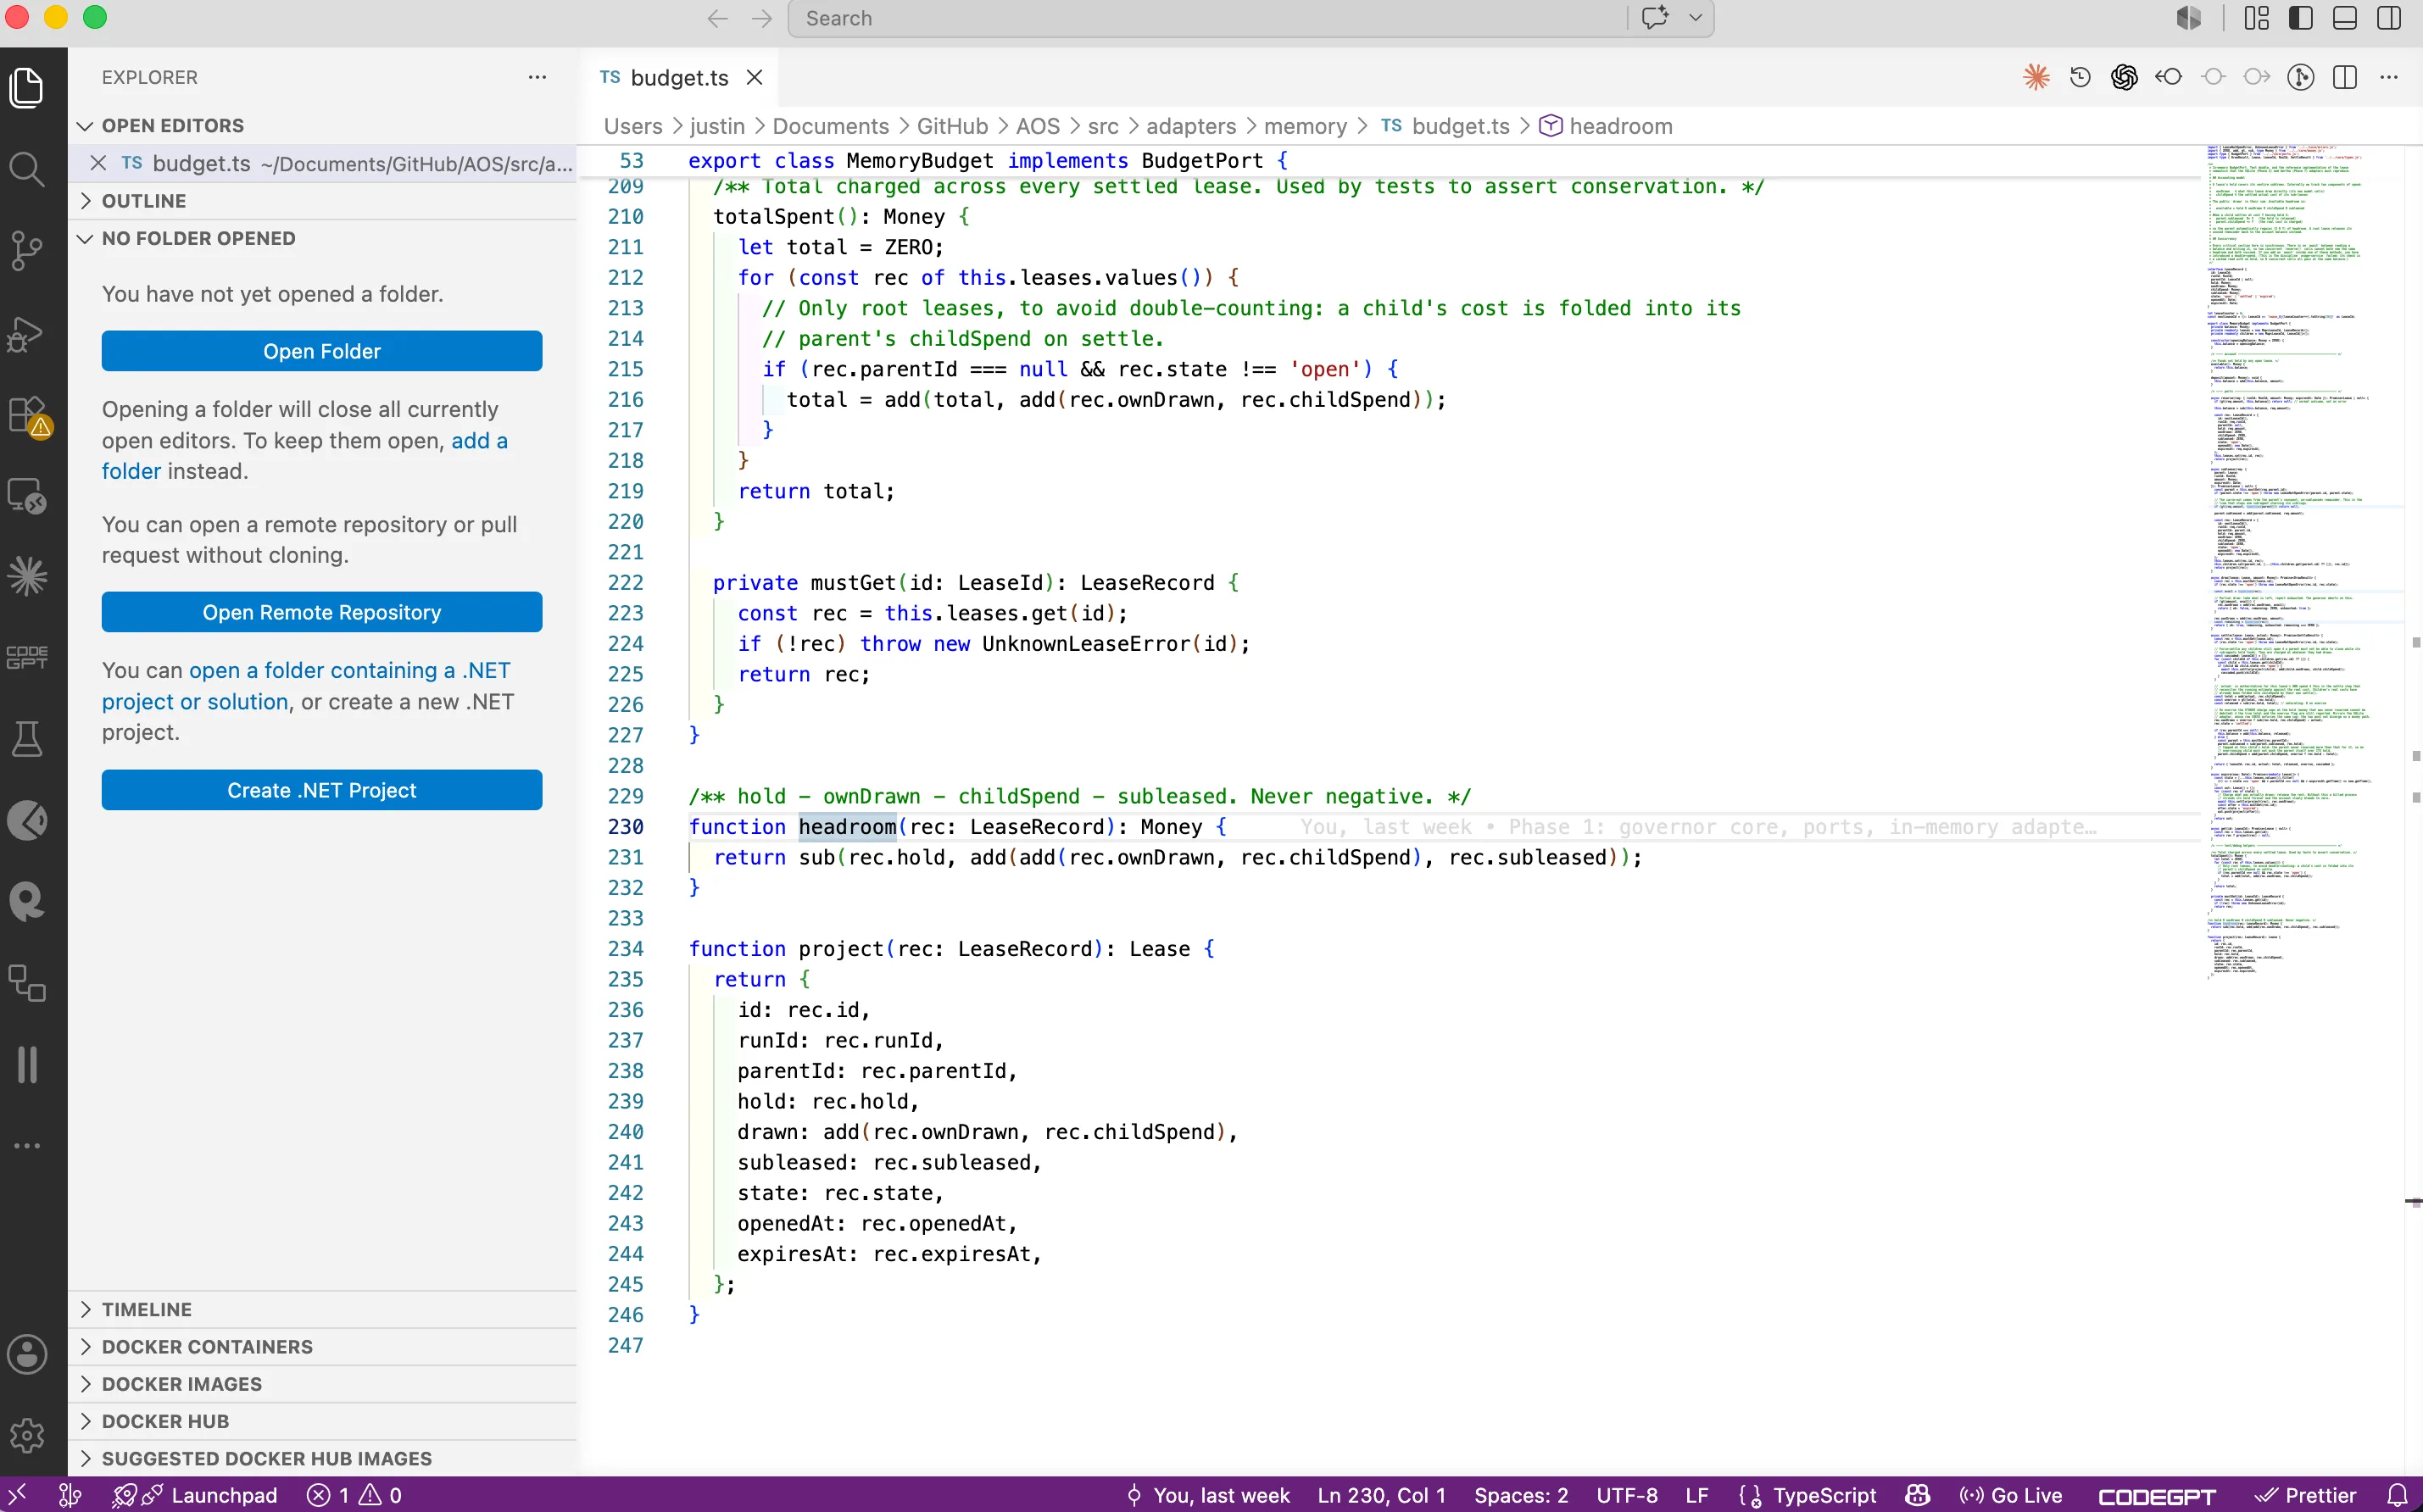Go forward using the navigation arrow

[762, 18]
